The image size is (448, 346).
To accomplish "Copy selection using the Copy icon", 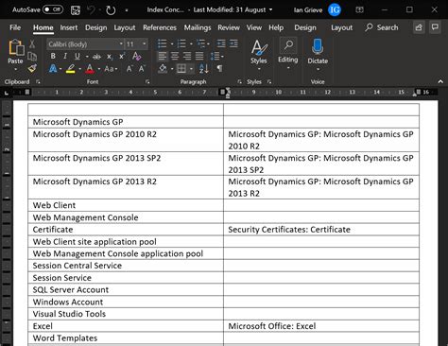I will coord(32,57).
